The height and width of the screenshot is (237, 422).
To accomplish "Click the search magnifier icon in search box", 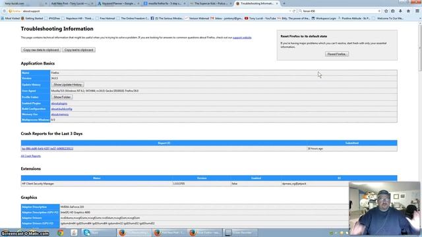I will click(x=301, y=11).
